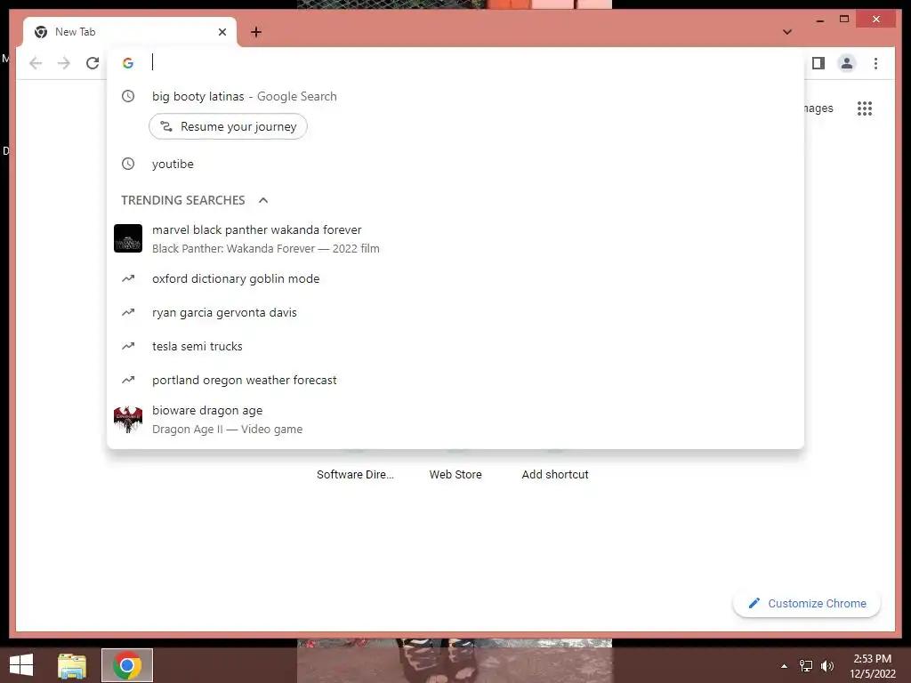
Task: Select ryan garcia gervonta davis suggestion
Action: [455, 312]
